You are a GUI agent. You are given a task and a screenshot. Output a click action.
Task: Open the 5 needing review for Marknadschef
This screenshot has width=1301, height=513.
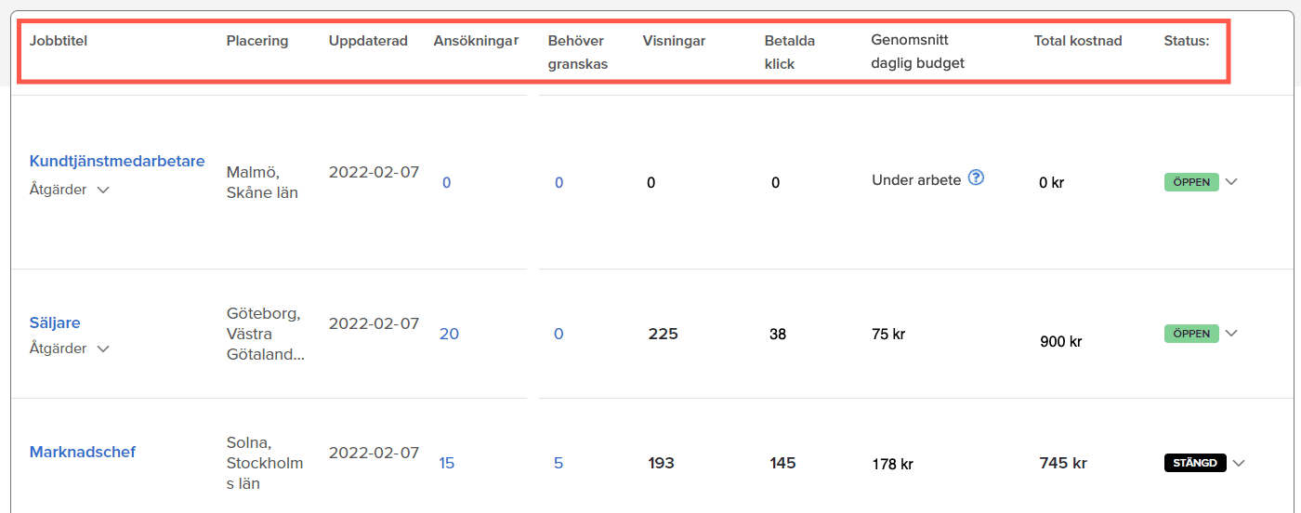click(559, 463)
